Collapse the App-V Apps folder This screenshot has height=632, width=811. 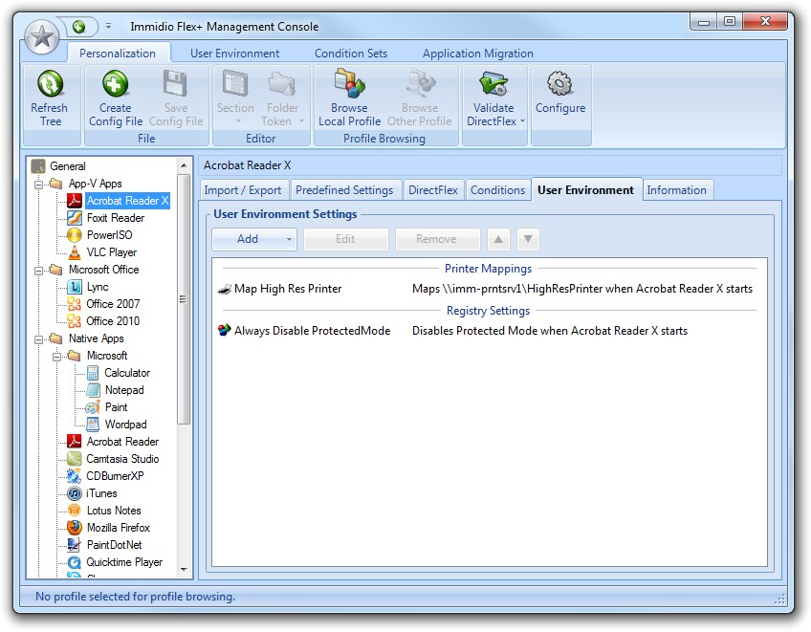(x=38, y=185)
